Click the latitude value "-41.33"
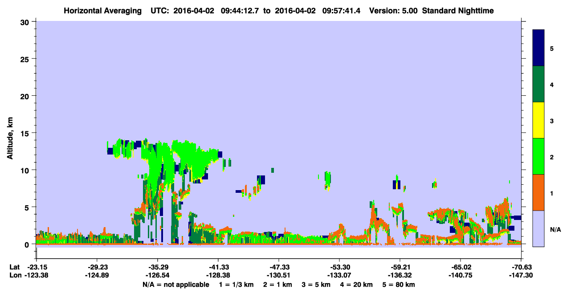This screenshot has width=579, height=297. tap(218, 267)
